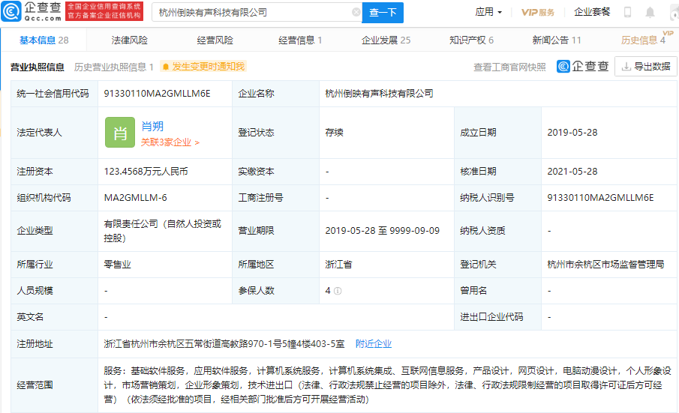Click region value 浙江省
679x413 pixels.
click(x=338, y=265)
